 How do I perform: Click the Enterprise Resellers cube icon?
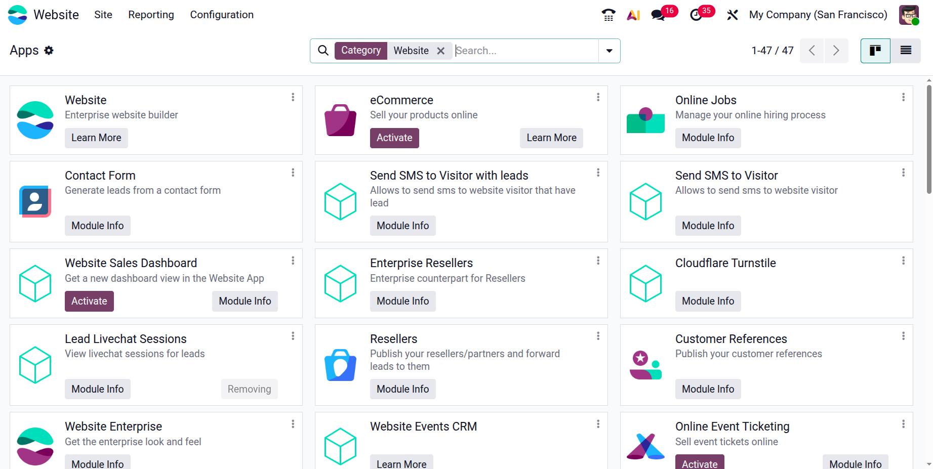341,283
